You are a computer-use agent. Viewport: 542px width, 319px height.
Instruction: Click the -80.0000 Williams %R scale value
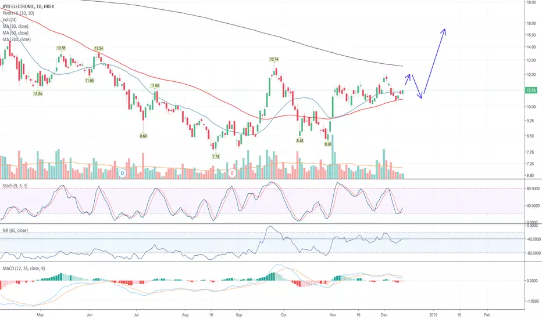533,253
